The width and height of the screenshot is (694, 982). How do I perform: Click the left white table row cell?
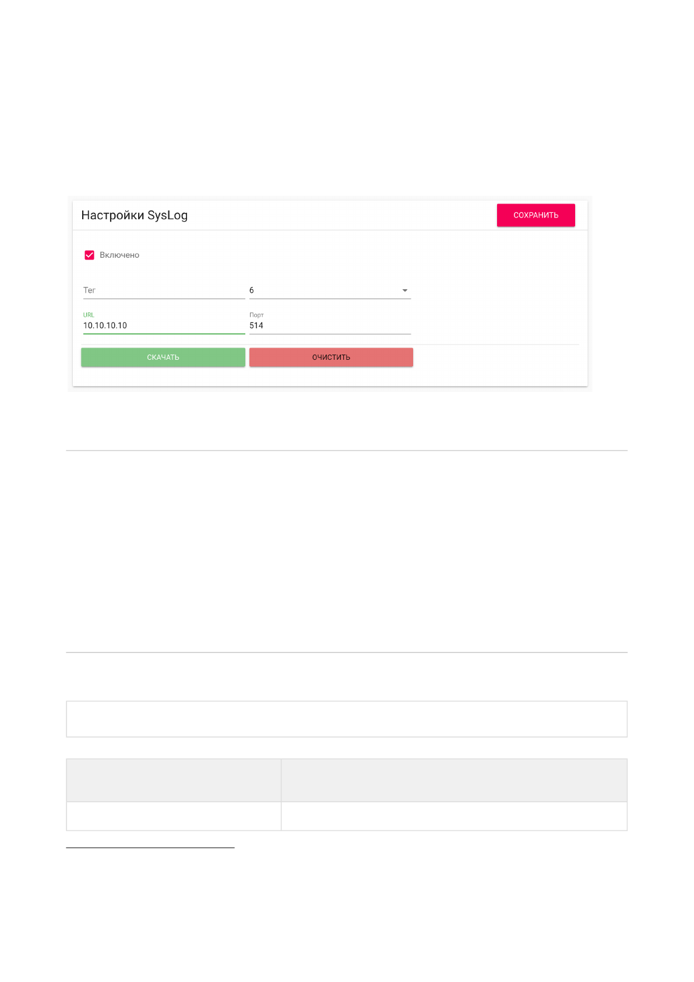[174, 816]
